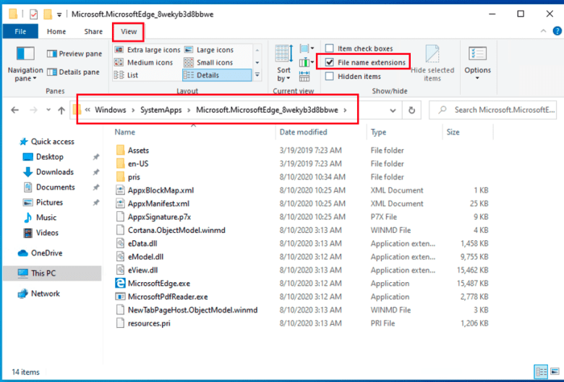Open the Options button
The image size is (564, 382).
click(478, 64)
